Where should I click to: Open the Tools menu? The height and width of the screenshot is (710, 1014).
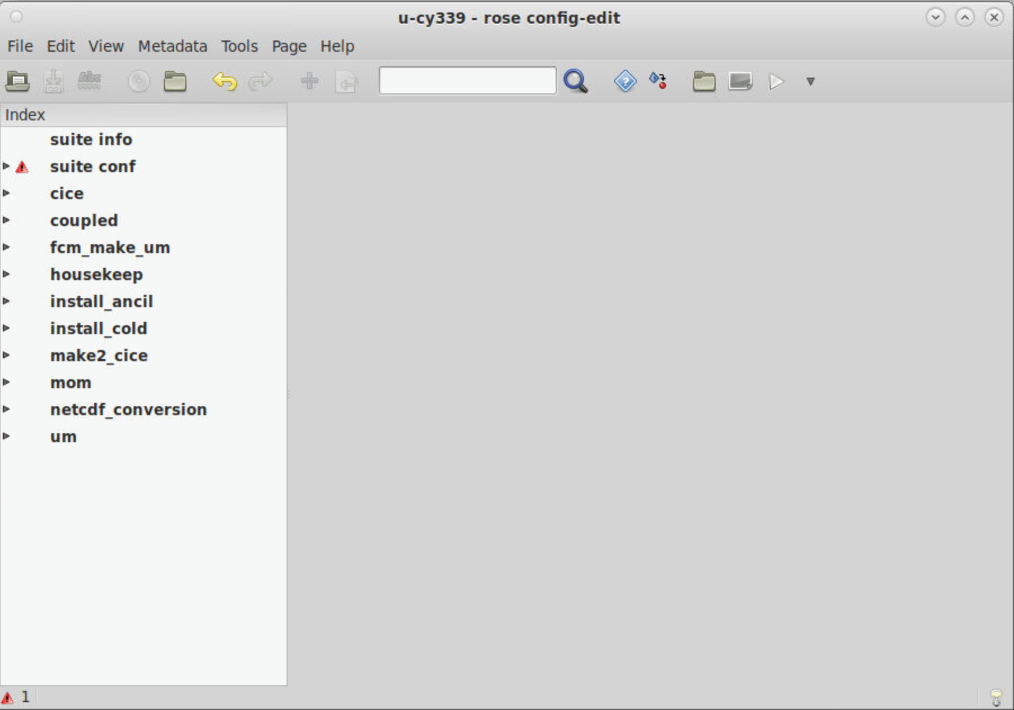[x=239, y=46]
